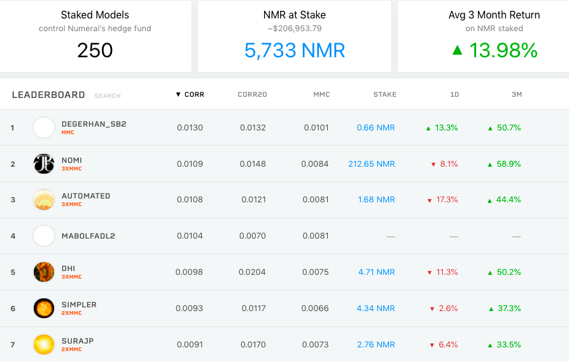Open the MABOLFADL2 model page
Image resolution: width=569 pixels, height=362 pixels.
(x=88, y=236)
